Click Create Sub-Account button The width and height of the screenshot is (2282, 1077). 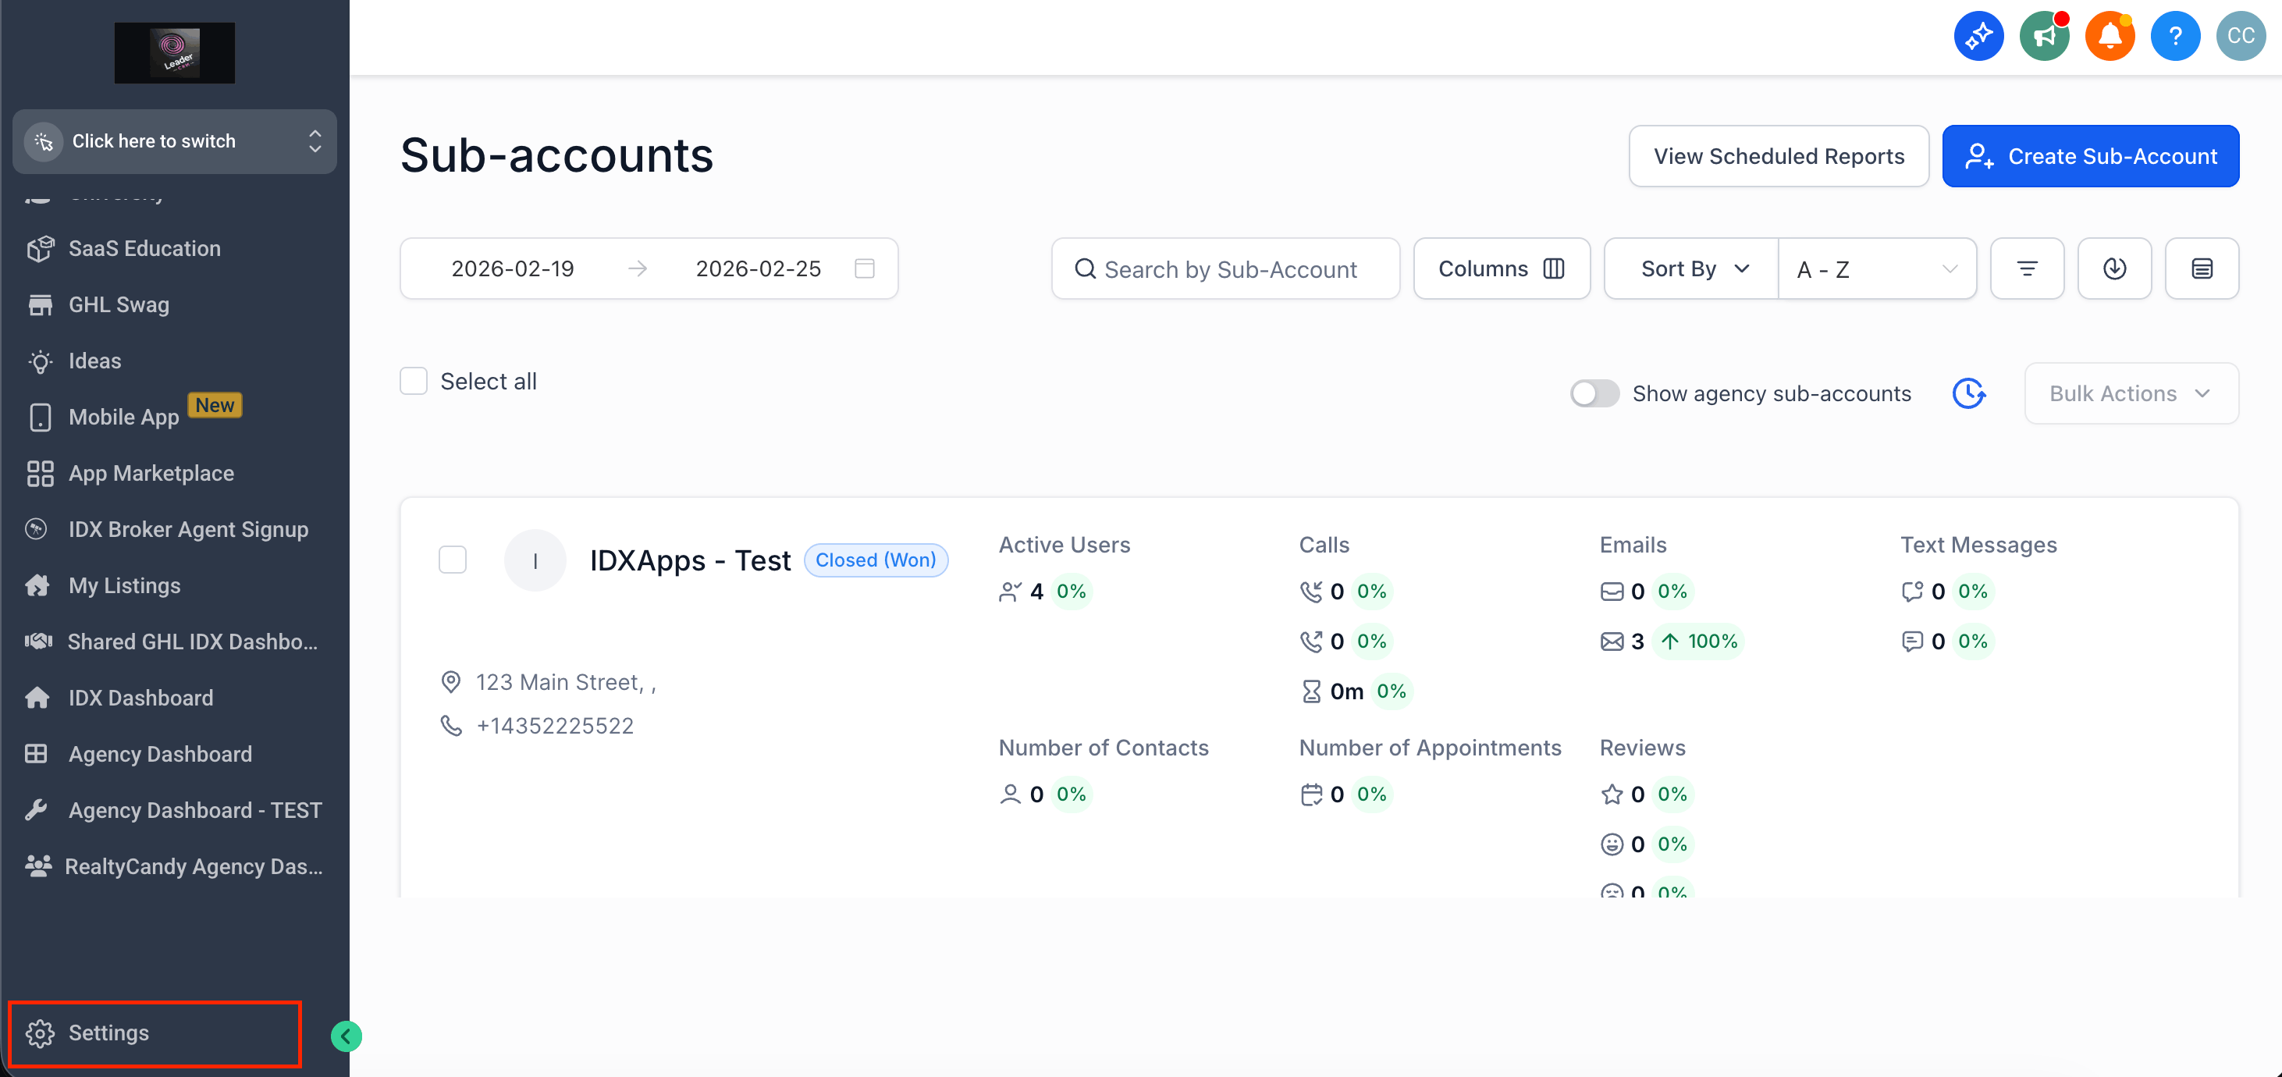2090,156
